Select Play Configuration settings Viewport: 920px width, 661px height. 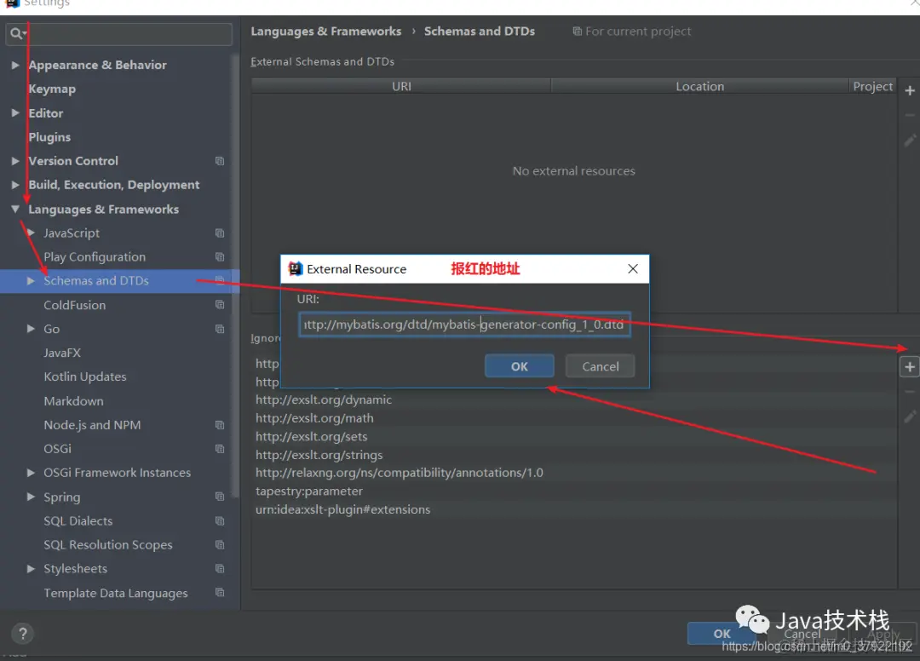95,257
